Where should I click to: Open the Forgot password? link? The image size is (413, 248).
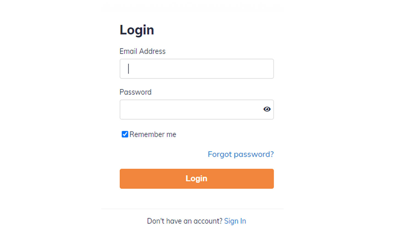[x=240, y=154]
